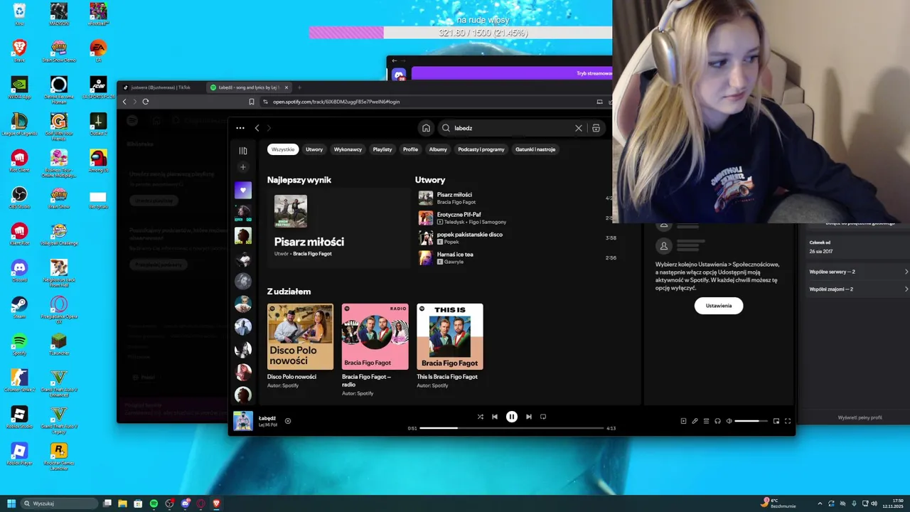Skip to next track in Spotify

click(528, 417)
